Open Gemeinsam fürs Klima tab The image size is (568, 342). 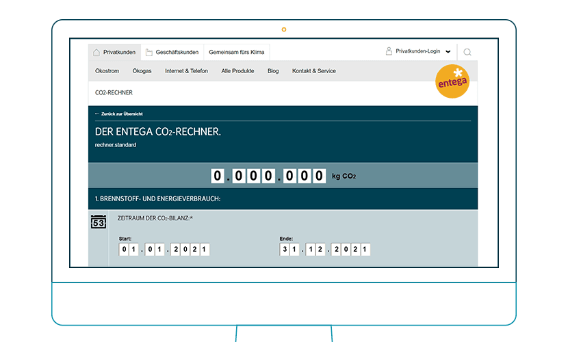(x=237, y=52)
